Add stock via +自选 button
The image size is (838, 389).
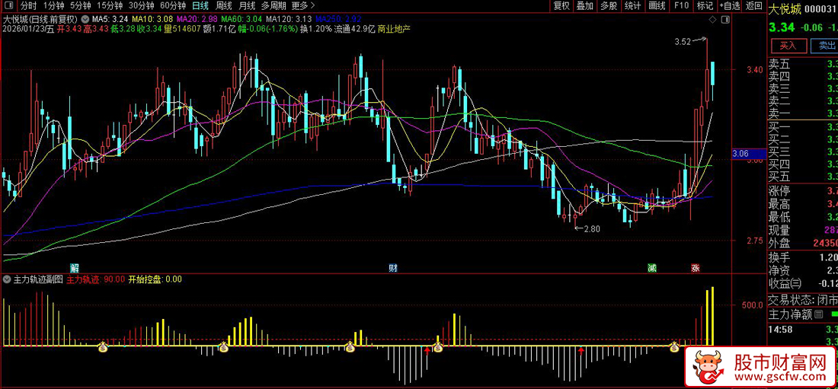(x=730, y=6)
